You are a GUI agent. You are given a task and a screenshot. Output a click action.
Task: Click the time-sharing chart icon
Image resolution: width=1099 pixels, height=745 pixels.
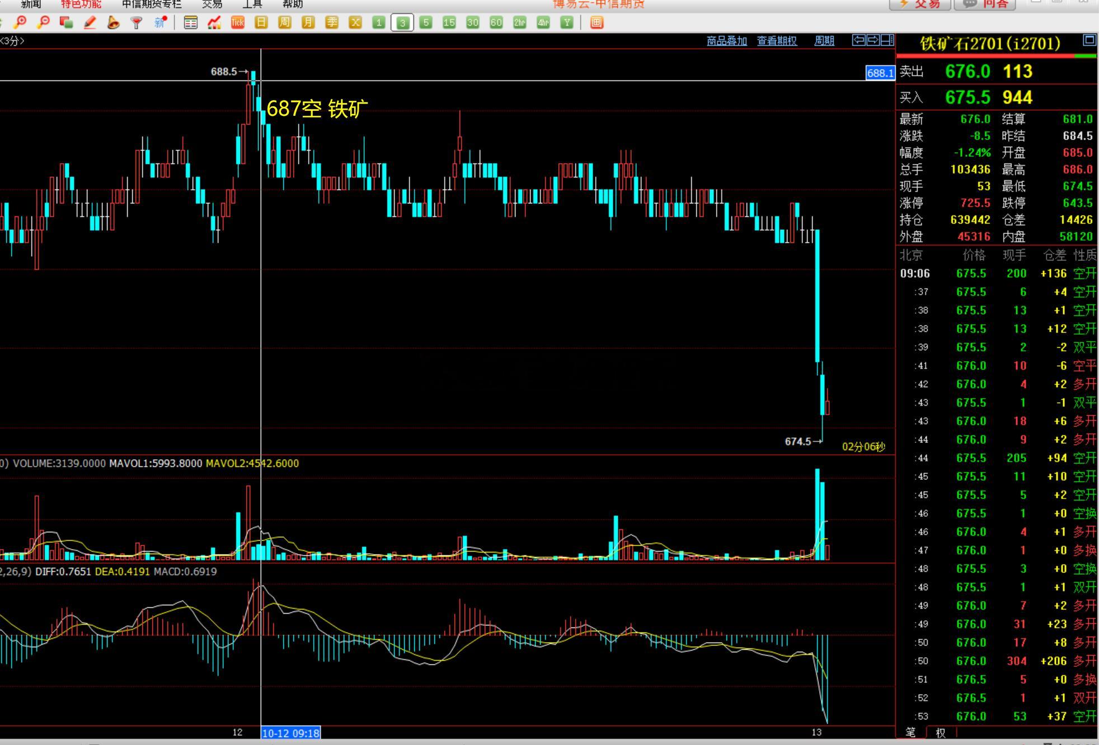[214, 22]
